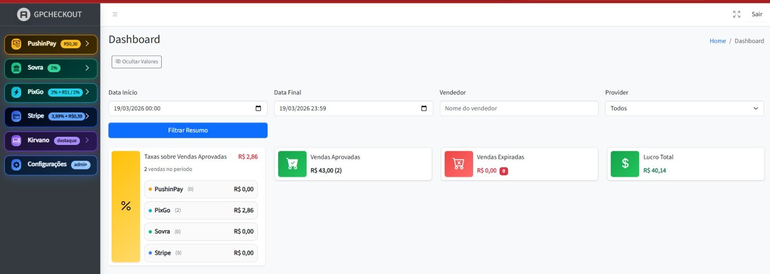Expand Stripe menu chevron
This screenshot has height=274, width=770.
(x=87, y=116)
